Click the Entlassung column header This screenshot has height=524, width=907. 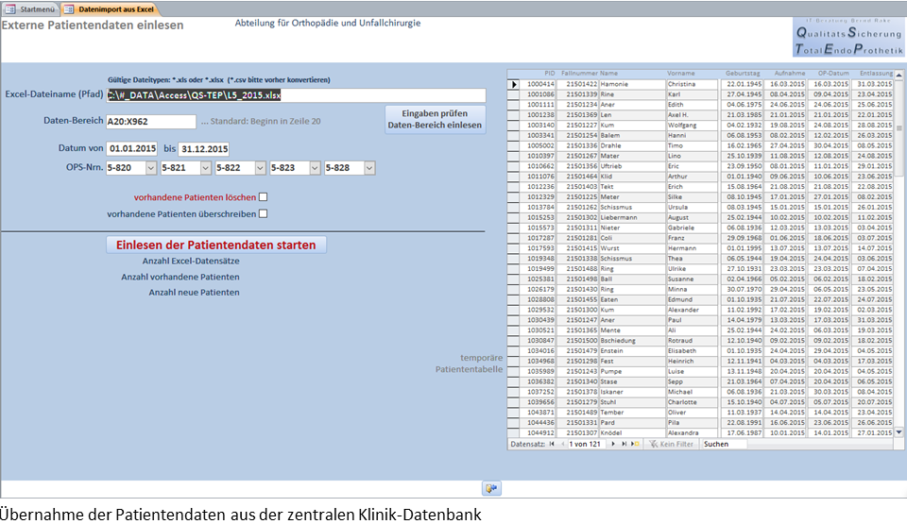876,74
